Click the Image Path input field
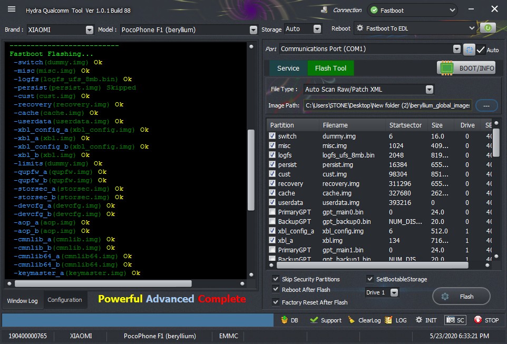This screenshot has width=507, height=344. point(387,105)
